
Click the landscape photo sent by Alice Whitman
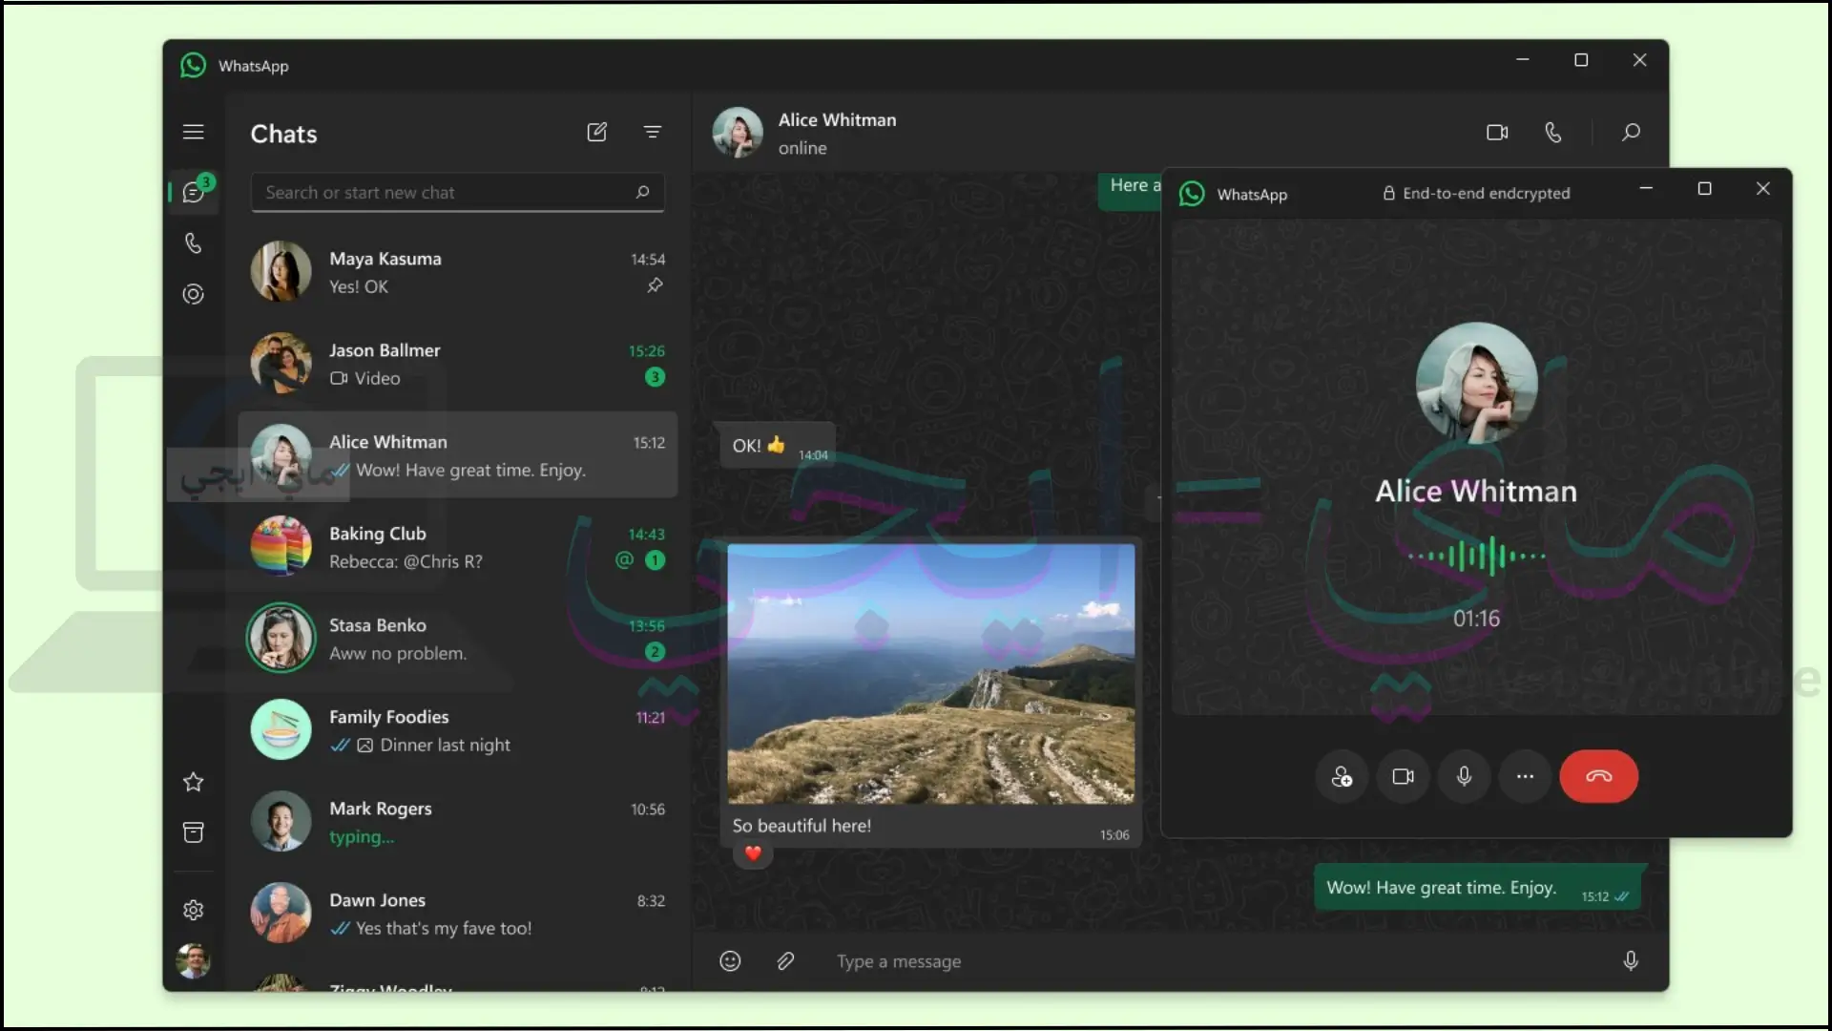pyautogui.click(x=930, y=672)
